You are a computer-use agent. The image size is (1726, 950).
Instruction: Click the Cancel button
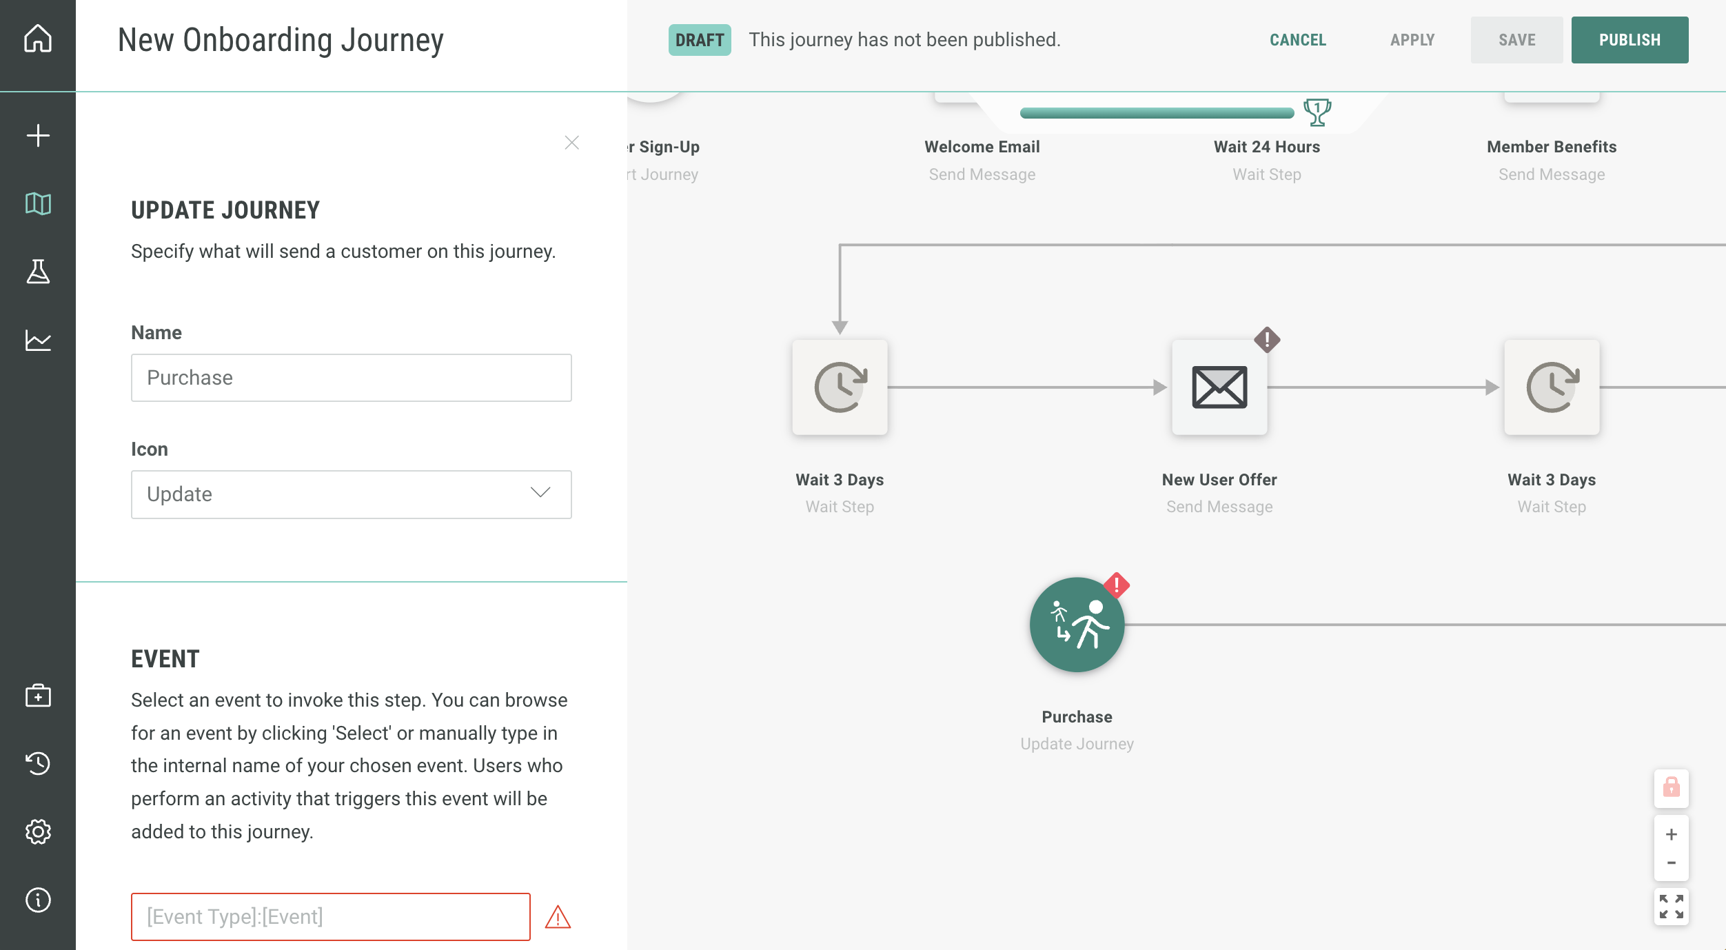pos(1297,40)
